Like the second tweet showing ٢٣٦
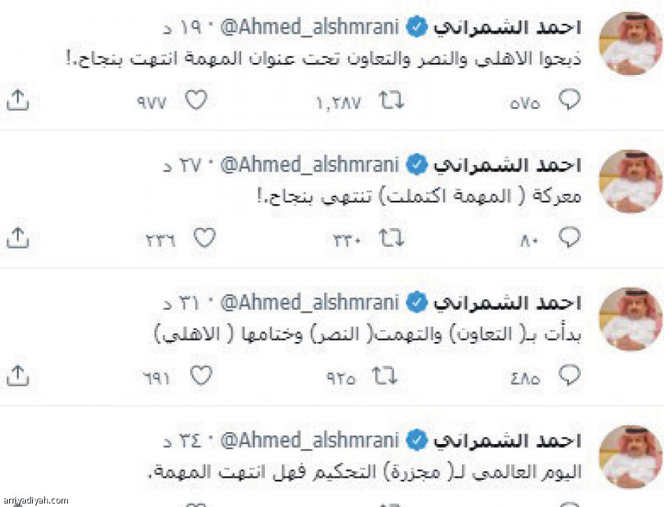The width and height of the screenshot is (664, 507). 204,238
